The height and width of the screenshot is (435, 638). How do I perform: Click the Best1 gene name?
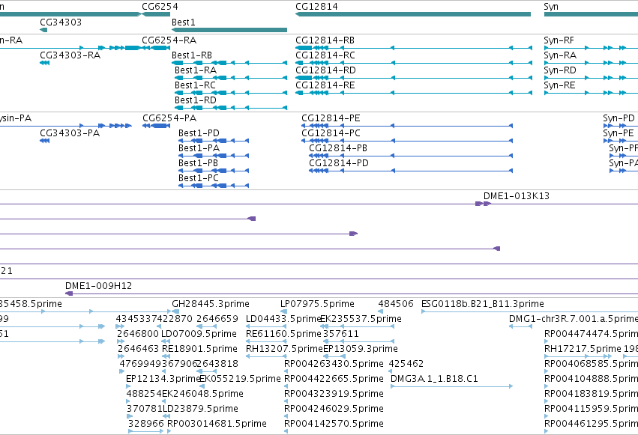point(184,22)
